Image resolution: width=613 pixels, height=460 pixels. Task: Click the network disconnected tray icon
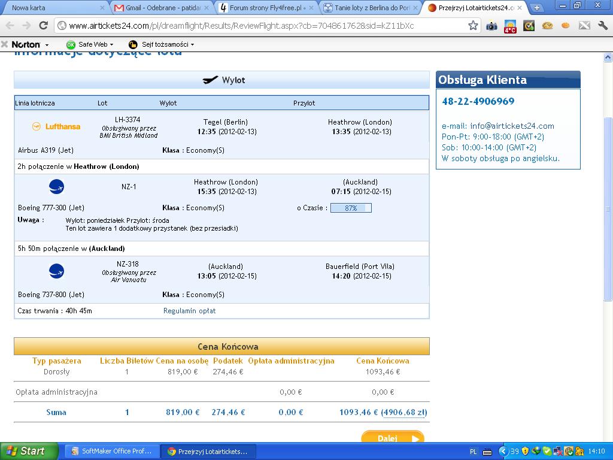[x=557, y=452]
